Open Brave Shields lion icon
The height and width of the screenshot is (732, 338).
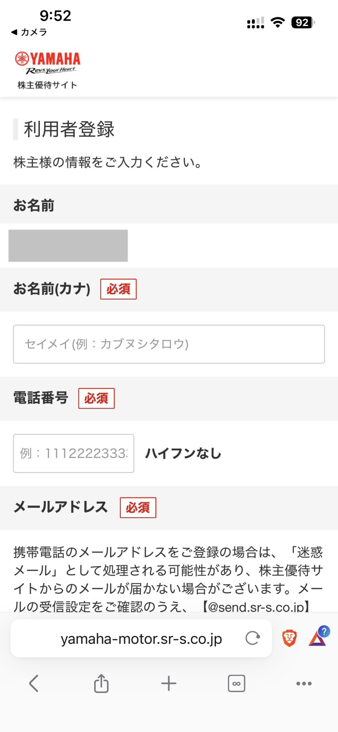(x=289, y=638)
